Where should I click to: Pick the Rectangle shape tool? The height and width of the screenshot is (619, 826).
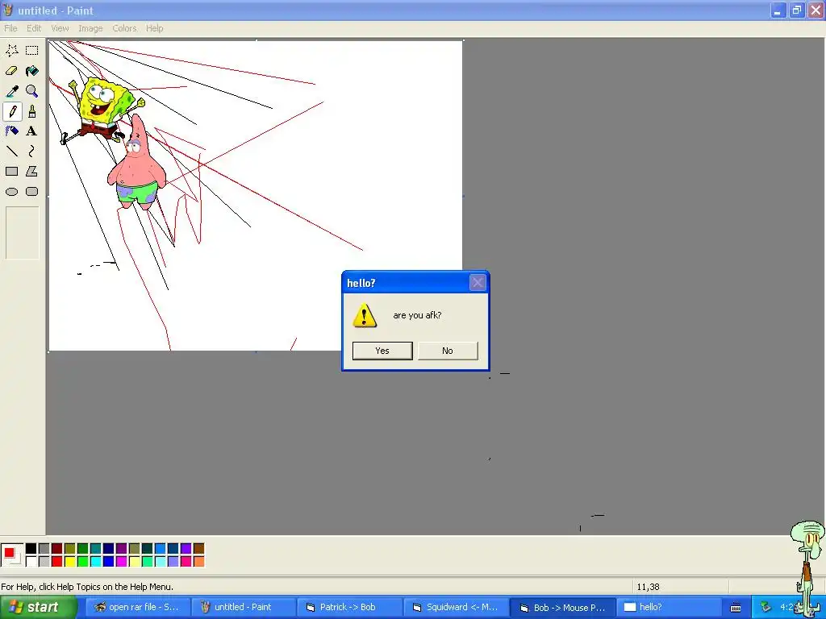click(x=12, y=171)
